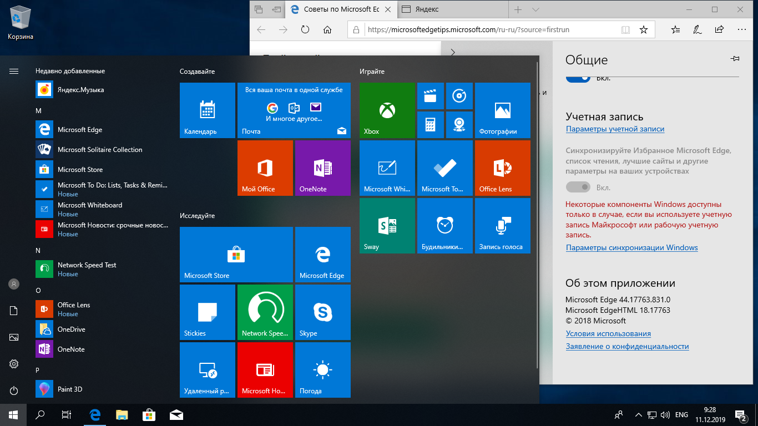Open the Будильники и часы tile
Viewport: 758px width, 426px height.
tap(445, 226)
